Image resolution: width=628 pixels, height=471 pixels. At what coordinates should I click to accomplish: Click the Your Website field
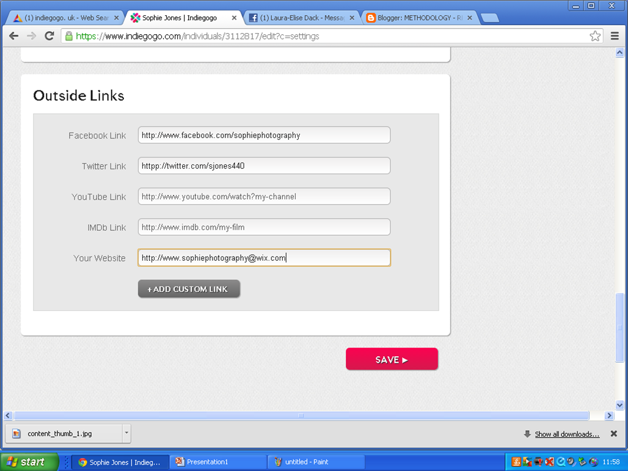click(264, 258)
